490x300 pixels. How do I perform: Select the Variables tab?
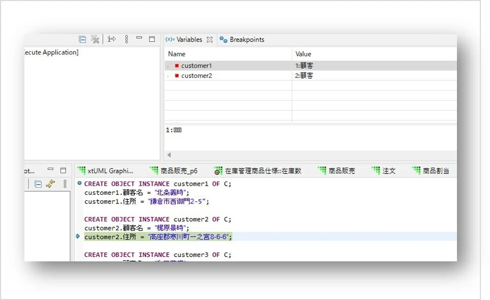click(185, 40)
